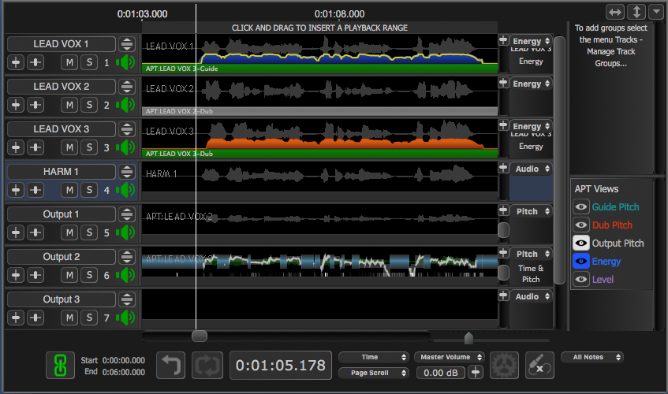Open the All Notes dropdown
This screenshot has height=394, width=668.
pos(591,357)
